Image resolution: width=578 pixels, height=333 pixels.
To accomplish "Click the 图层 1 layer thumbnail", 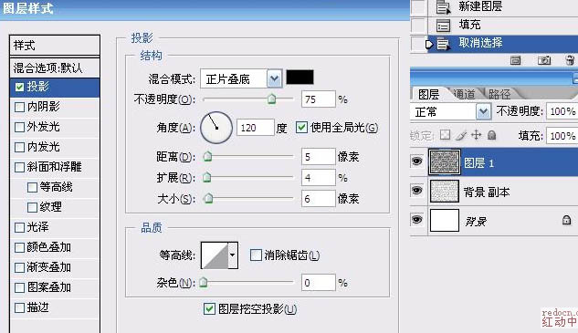I will coord(445,161).
